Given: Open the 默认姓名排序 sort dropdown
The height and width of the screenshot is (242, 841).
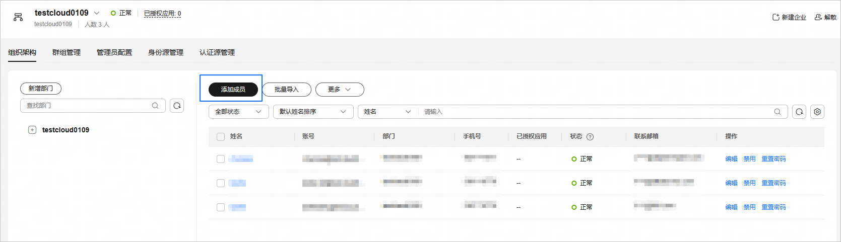Looking at the screenshot, I should tap(313, 112).
